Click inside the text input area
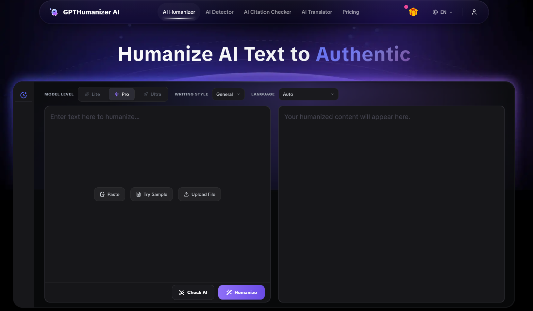The width and height of the screenshot is (533, 311). point(157,147)
